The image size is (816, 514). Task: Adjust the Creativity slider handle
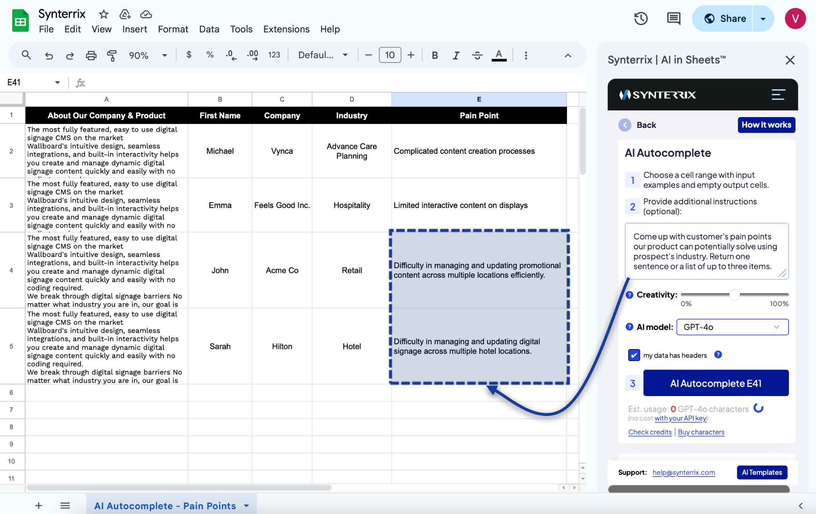tap(734, 295)
